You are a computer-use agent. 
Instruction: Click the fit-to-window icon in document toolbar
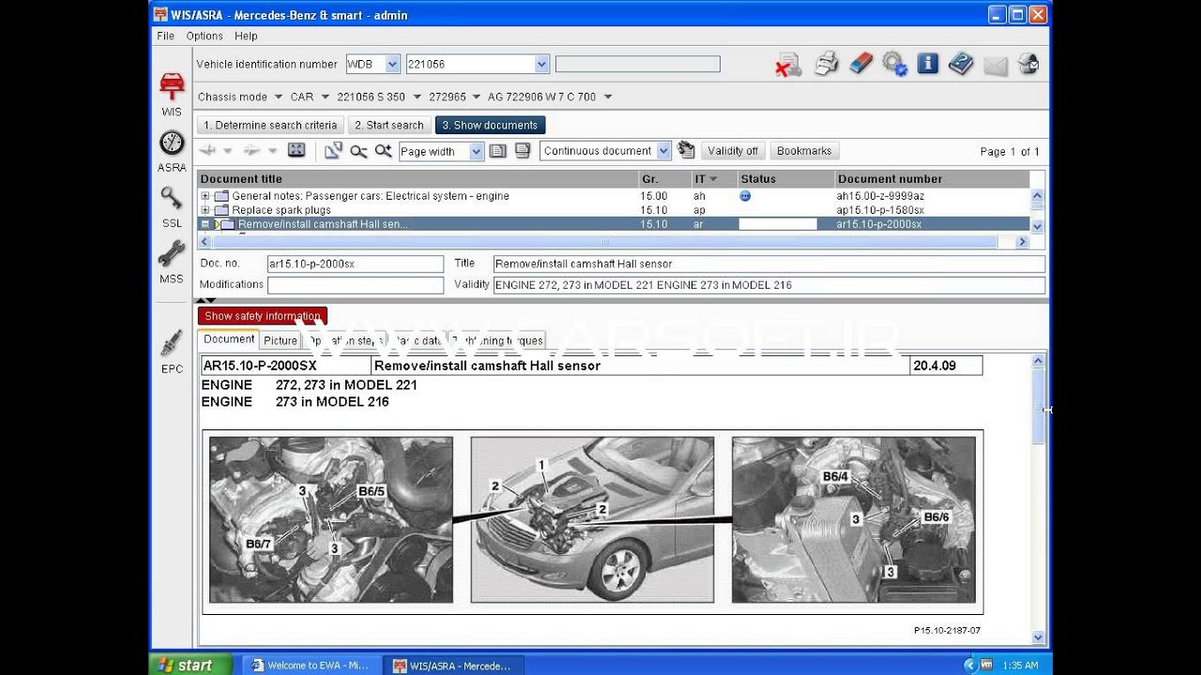coord(296,151)
